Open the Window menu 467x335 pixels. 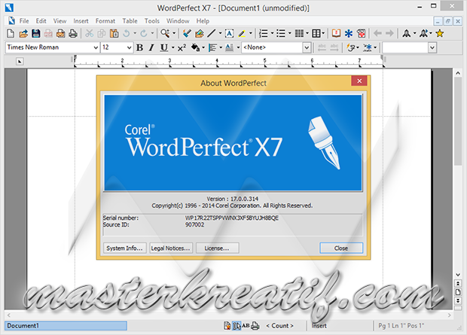coord(178,21)
